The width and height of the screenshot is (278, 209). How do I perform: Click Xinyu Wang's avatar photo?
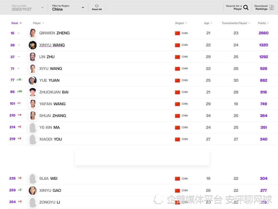(33, 45)
